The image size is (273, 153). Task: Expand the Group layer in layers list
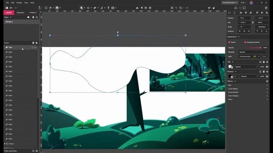pyautogui.click(x=5, y=144)
